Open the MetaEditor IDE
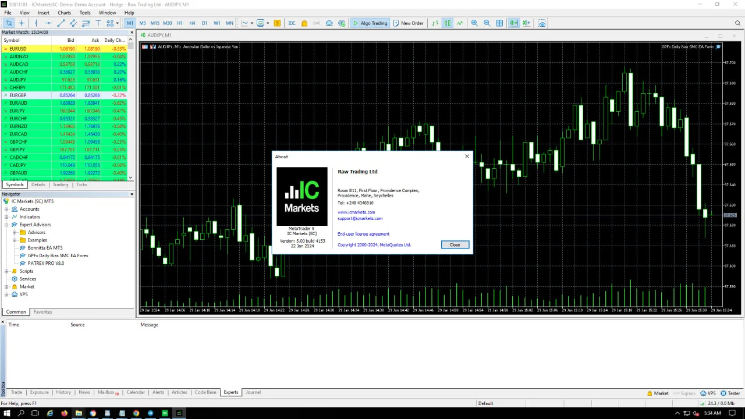 pos(292,23)
